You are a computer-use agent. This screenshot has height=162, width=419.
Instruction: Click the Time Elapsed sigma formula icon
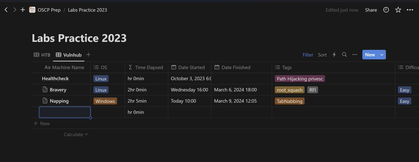[131, 68]
